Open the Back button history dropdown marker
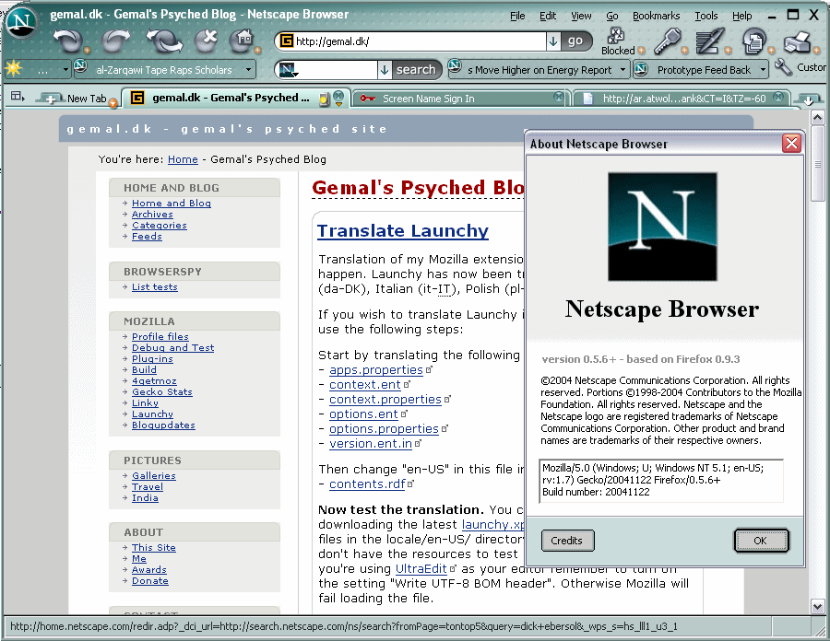The height and width of the screenshot is (641, 830). (87, 51)
